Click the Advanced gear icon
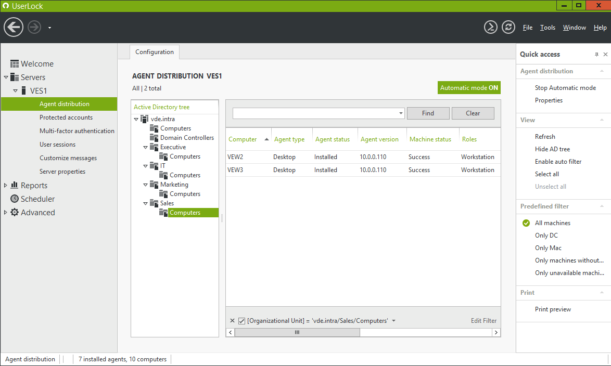This screenshot has height=366, width=611. coord(15,212)
